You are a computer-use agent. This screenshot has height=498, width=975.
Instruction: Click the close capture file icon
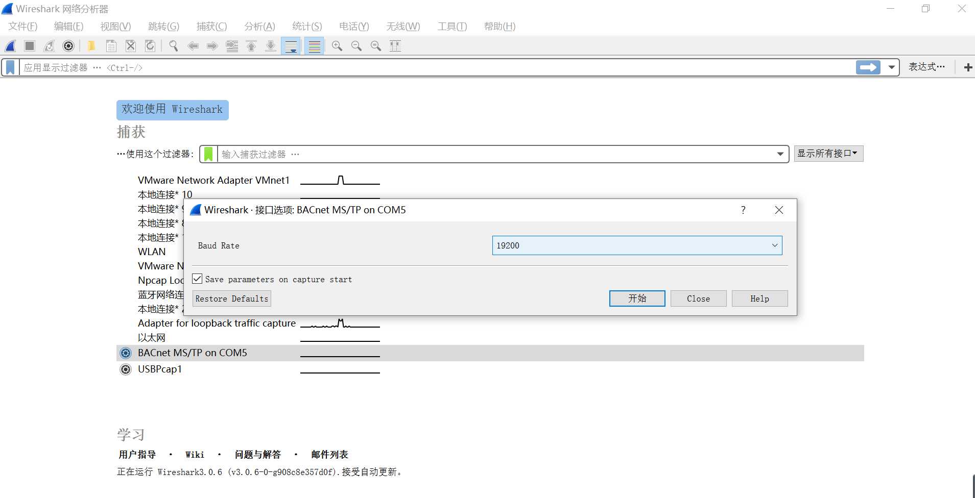[x=131, y=46]
